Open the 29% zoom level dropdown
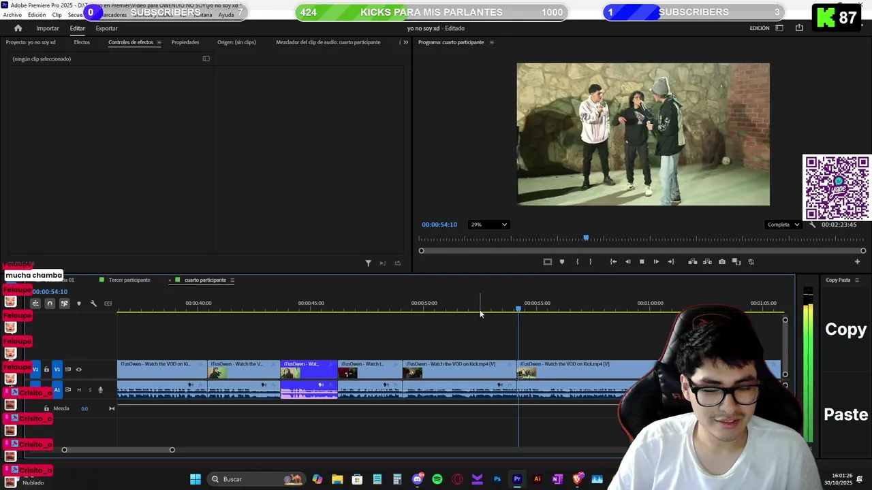 coord(488,225)
